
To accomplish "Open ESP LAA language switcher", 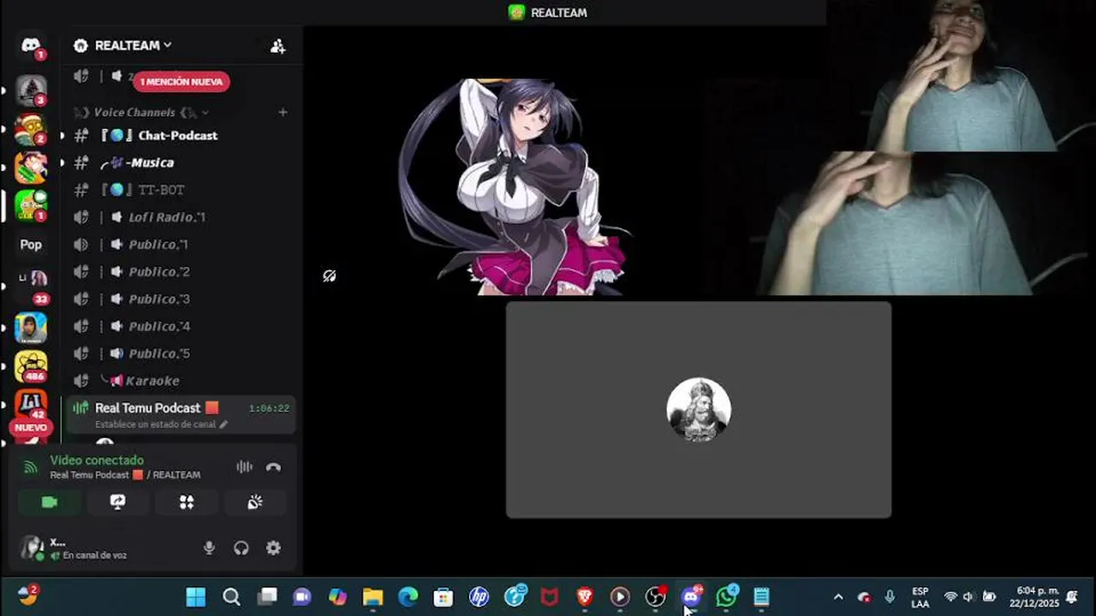I will [920, 597].
